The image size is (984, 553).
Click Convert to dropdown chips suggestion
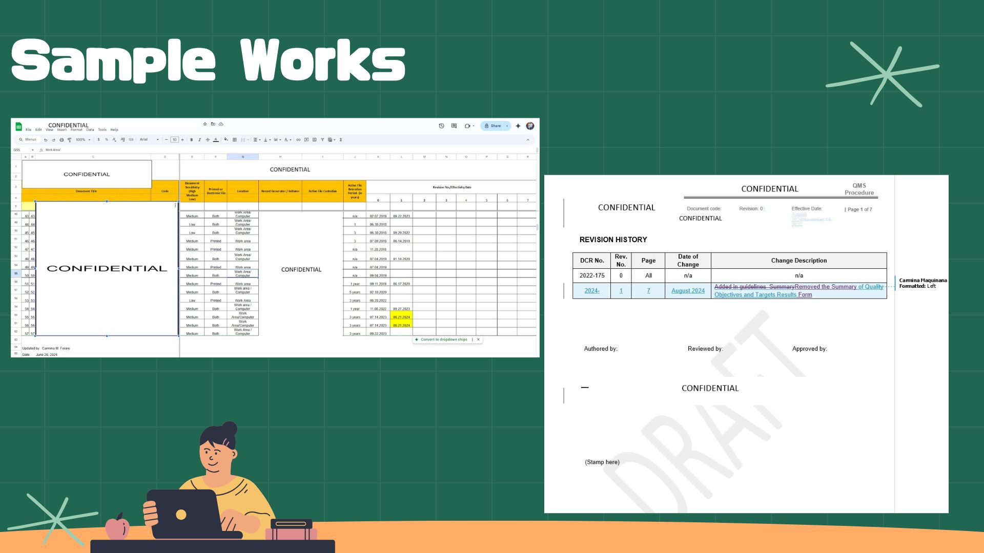pos(444,339)
